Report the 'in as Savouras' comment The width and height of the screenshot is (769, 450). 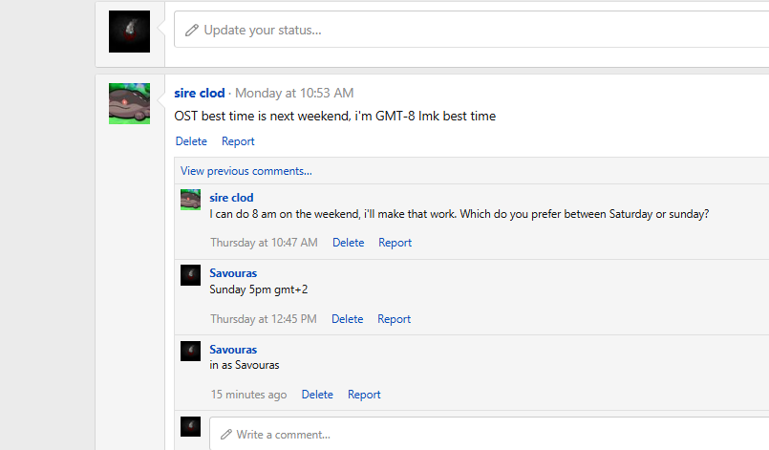[364, 395]
